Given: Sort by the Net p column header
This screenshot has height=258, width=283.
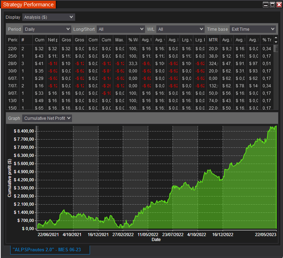Looking at the screenshot, I should tap(53, 40).
